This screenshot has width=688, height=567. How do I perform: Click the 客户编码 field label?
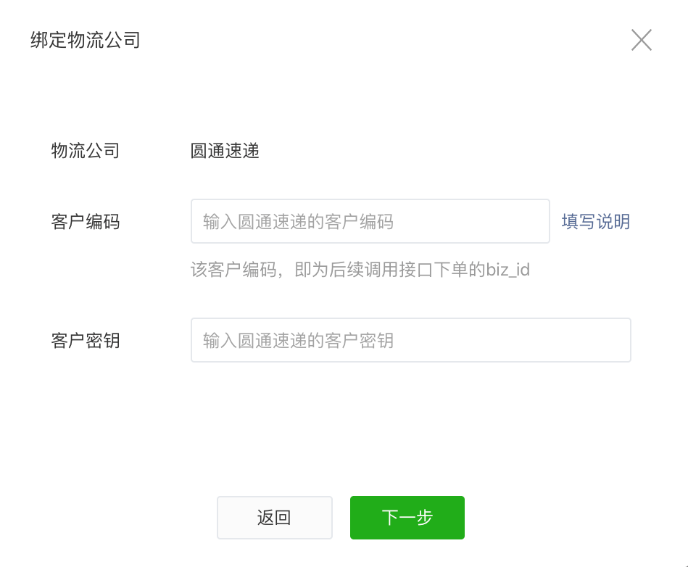pyautogui.click(x=86, y=221)
